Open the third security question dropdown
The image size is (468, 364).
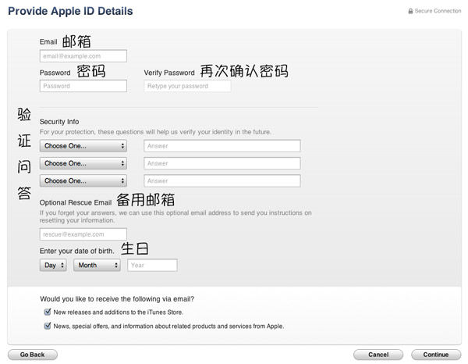[x=83, y=180]
